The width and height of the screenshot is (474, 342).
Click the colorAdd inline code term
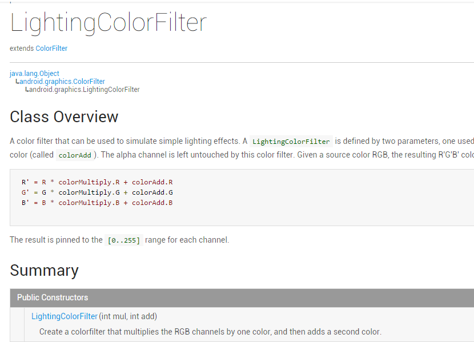coord(75,155)
